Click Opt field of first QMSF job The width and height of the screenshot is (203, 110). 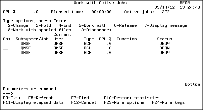(6, 44)
